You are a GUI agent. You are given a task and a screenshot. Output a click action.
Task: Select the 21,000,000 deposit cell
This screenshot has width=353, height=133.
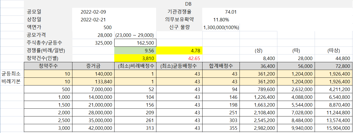click(x=93, y=105)
